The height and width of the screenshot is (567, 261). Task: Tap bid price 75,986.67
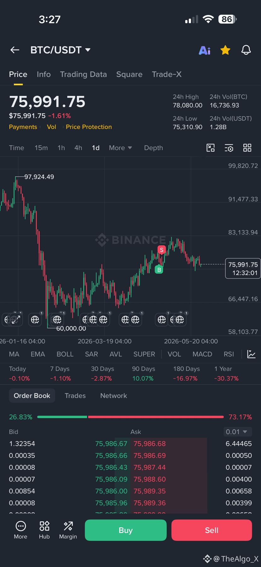(111, 444)
